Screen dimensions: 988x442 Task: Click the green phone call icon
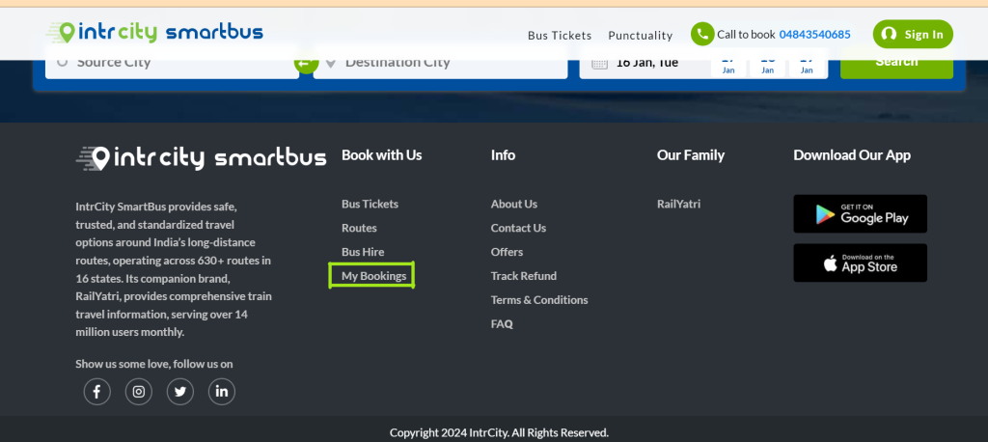click(702, 34)
